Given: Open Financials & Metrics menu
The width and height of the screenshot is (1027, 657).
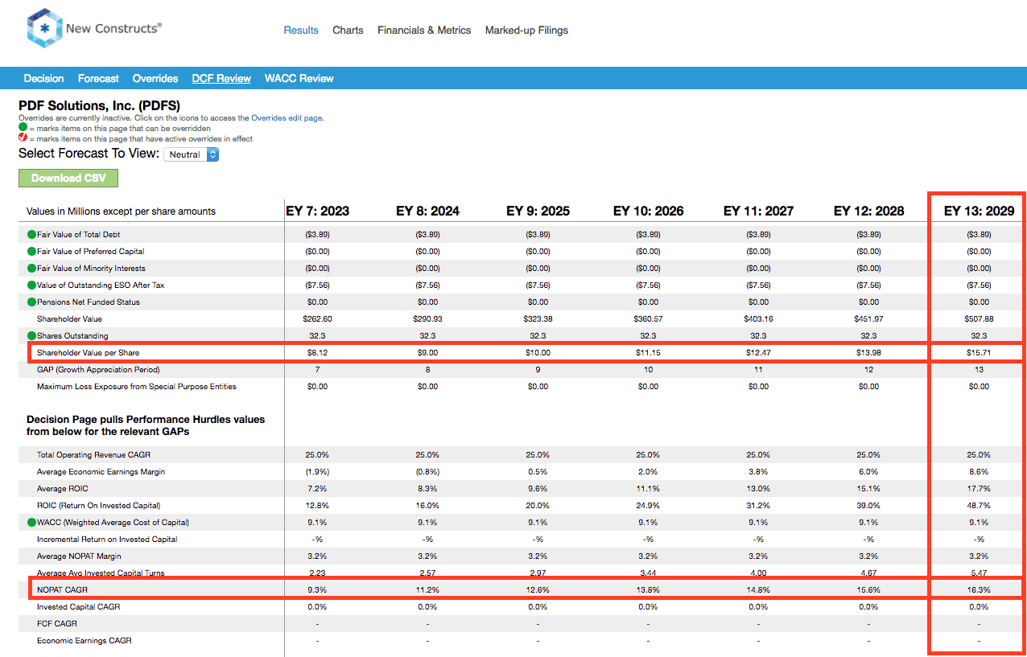Looking at the screenshot, I should 424,31.
